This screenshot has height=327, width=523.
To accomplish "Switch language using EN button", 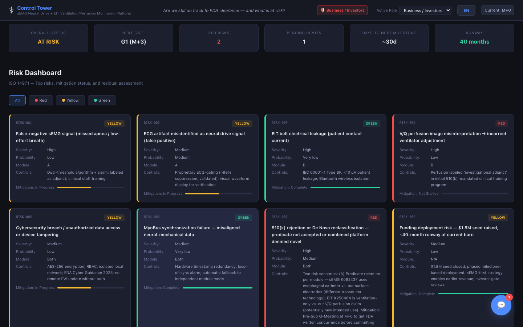I will point(466,11).
